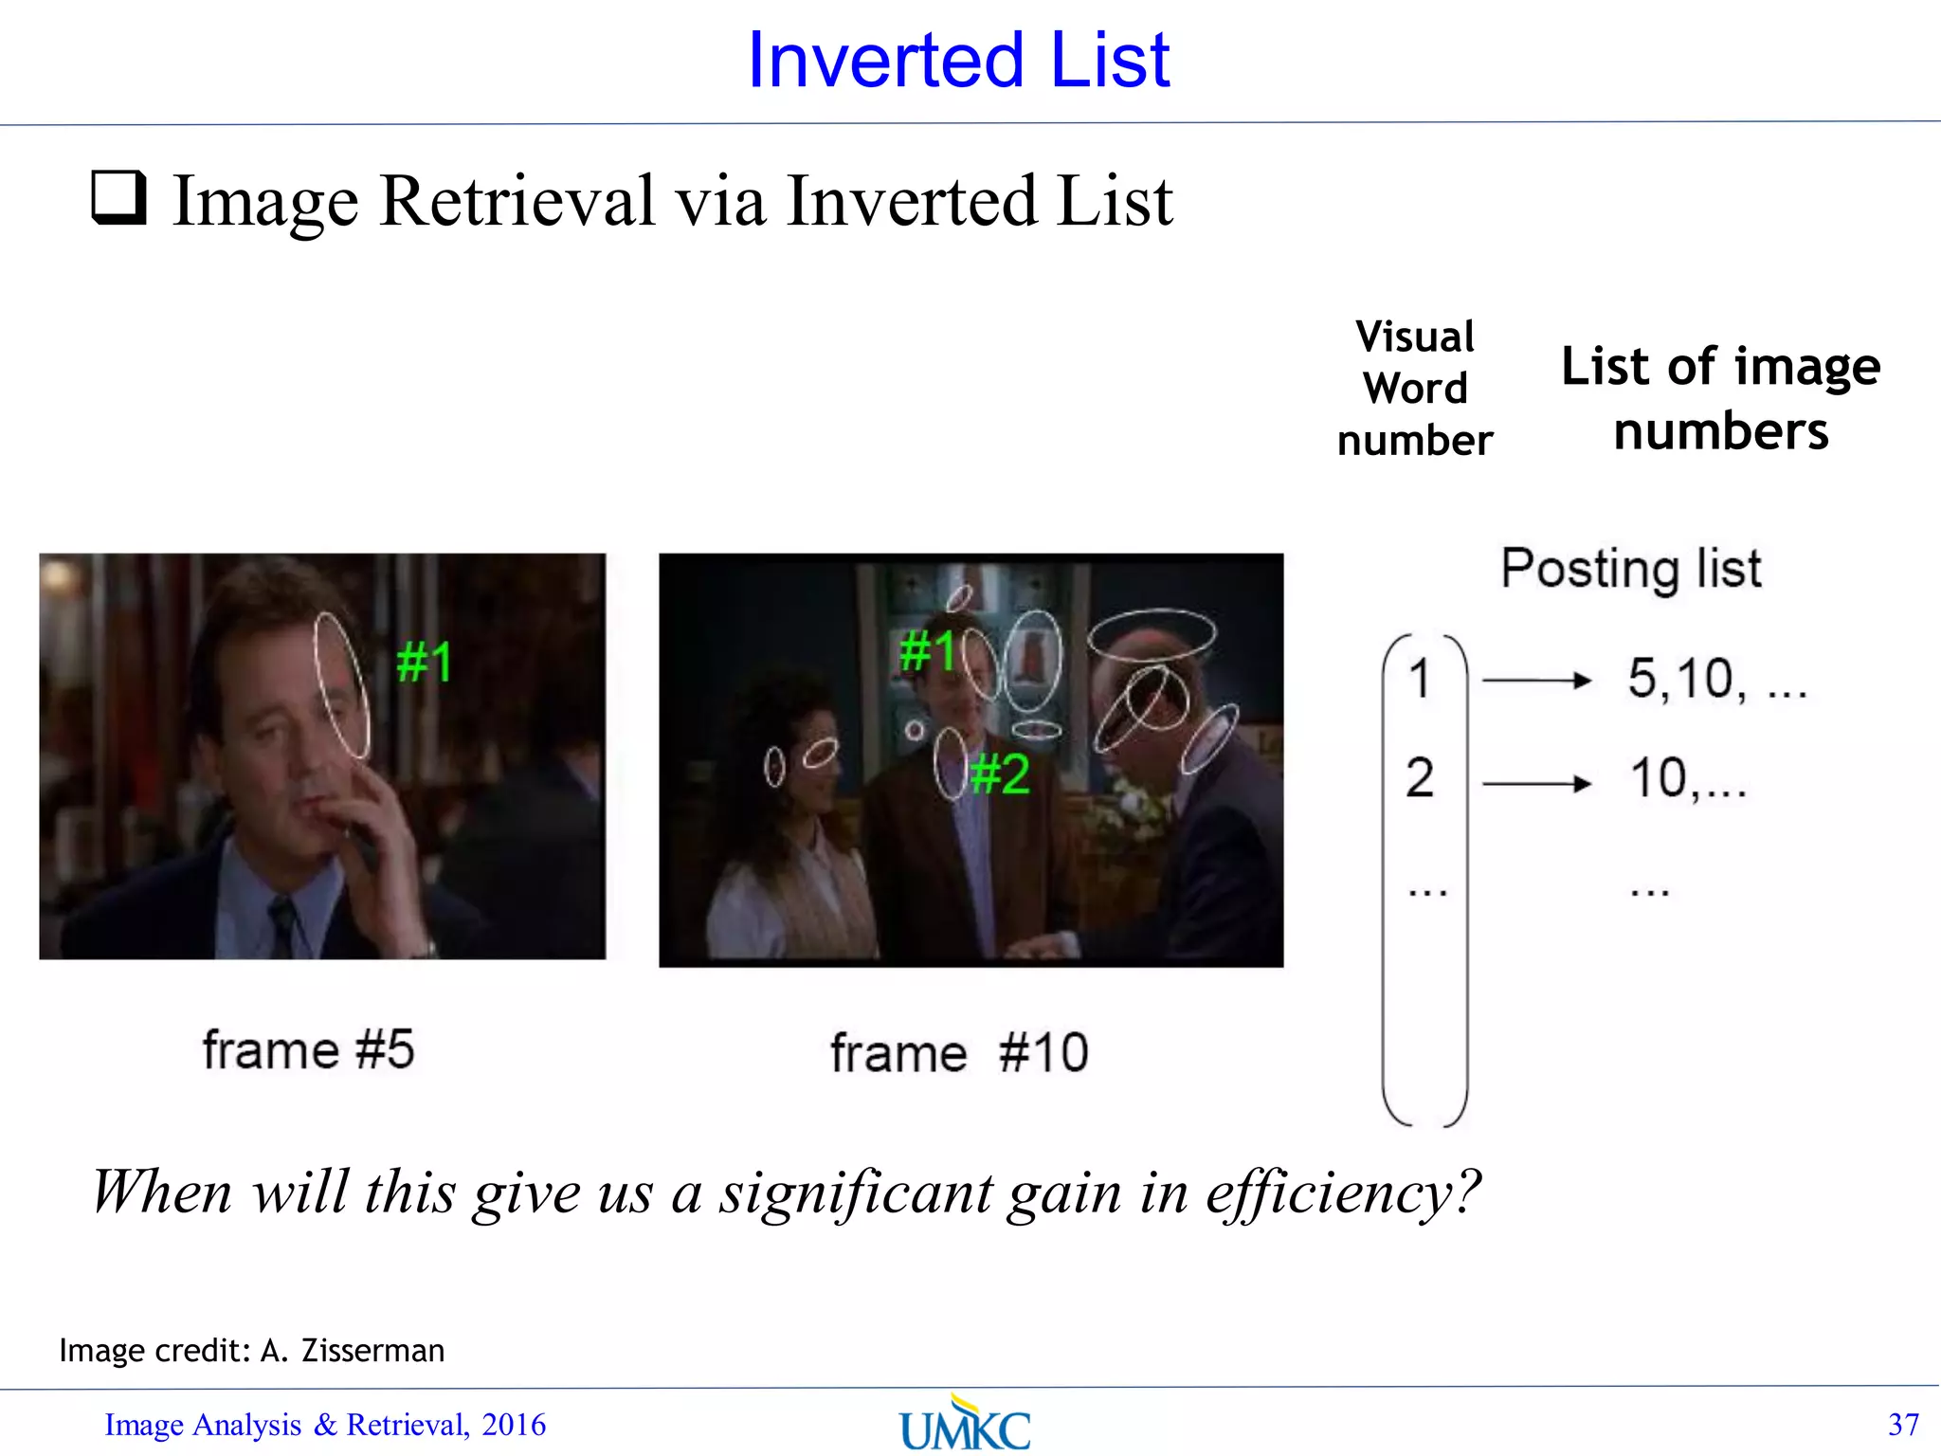Click the posting list entry '5,10, ...'
1941x1456 pixels.
(1717, 680)
